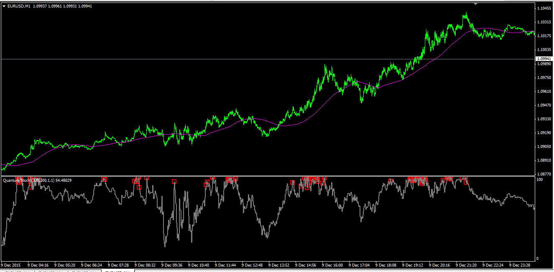
Task: Click the 1.09190 price scale value
Action: 545,133
